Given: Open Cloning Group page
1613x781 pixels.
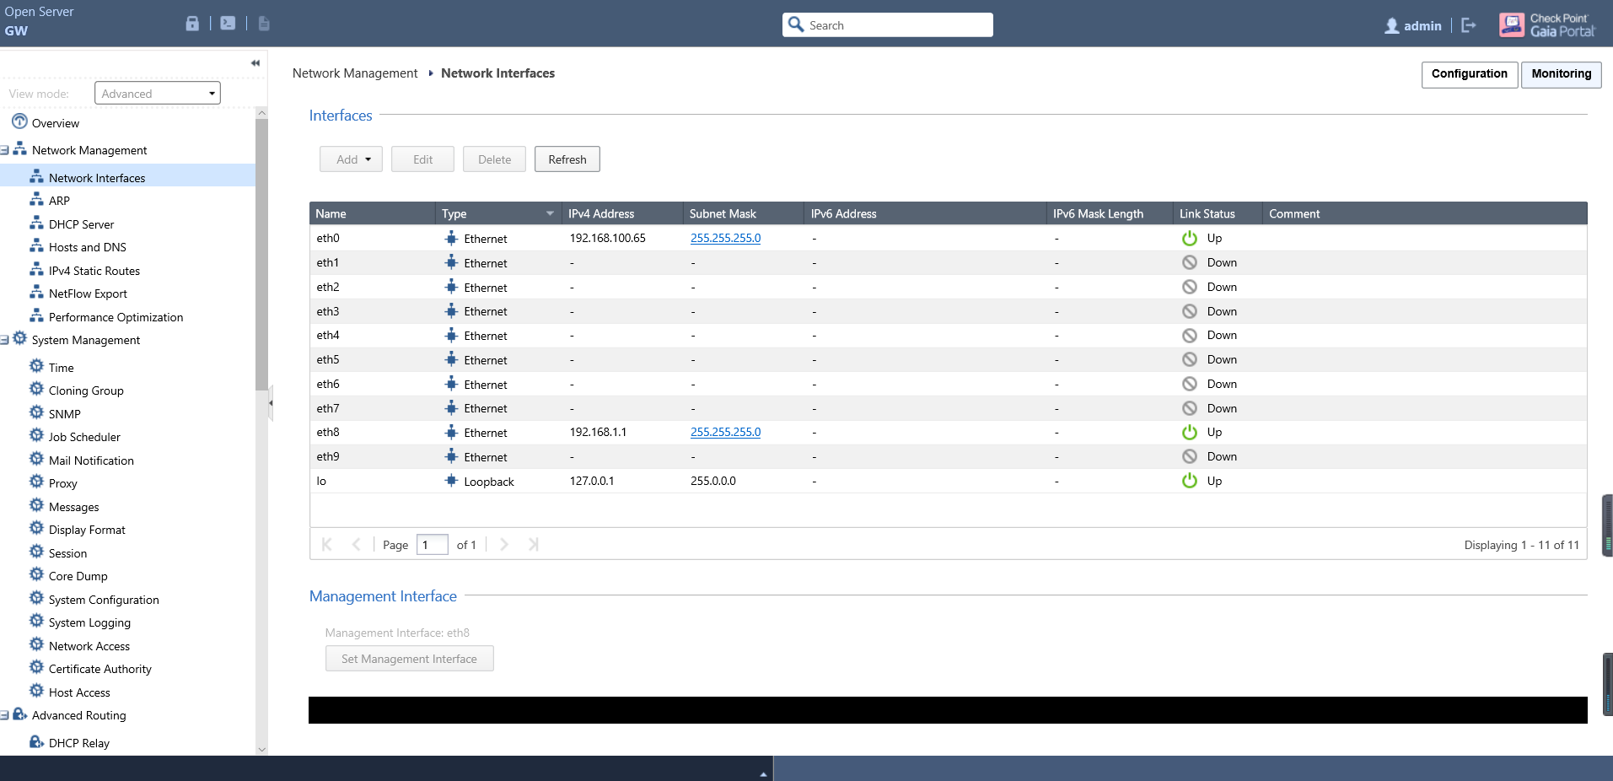Looking at the screenshot, I should (x=86, y=390).
